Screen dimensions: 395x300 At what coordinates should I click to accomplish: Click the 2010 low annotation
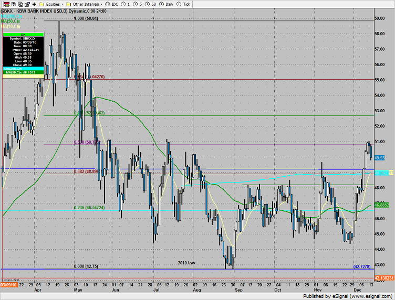coord(186,263)
